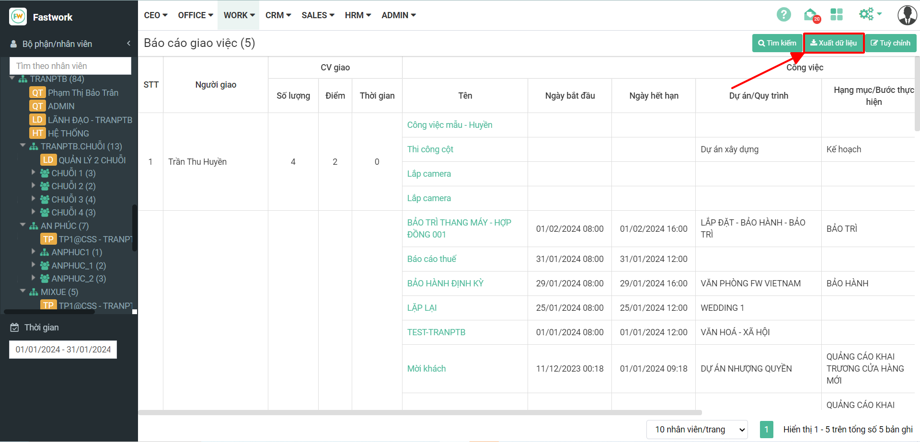
Task: Open the CRM menu
Action: 278,15
